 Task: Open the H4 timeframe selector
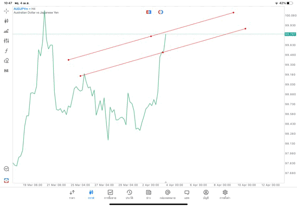click(x=6, y=71)
